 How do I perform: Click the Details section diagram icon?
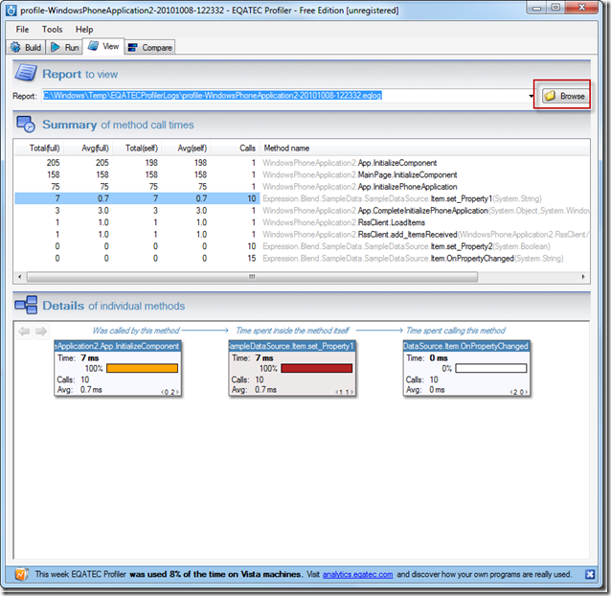tap(26, 305)
